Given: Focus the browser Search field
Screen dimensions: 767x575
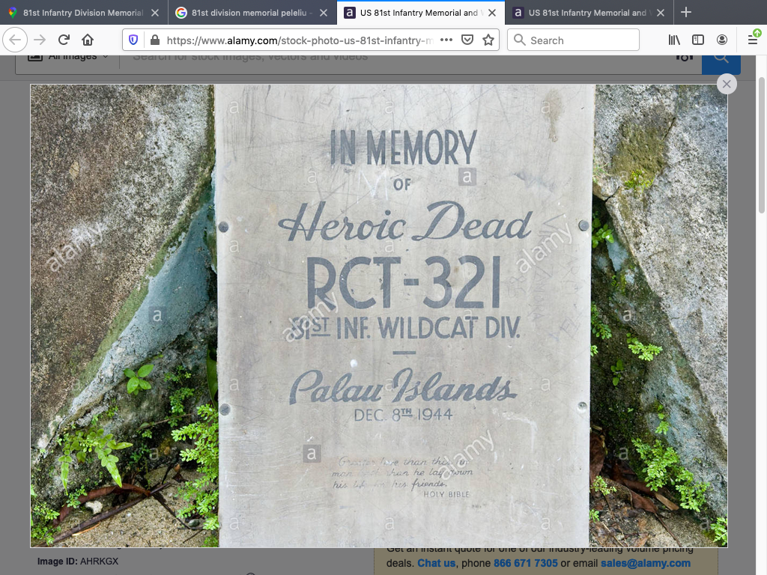Looking at the screenshot, I should coord(580,40).
